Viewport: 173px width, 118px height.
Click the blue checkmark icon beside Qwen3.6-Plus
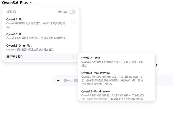[73, 23]
